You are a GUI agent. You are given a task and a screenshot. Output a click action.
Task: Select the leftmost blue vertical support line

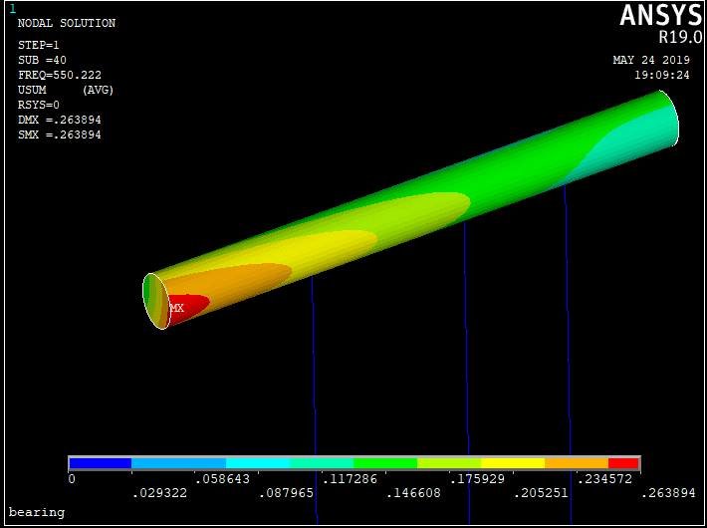click(314, 398)
